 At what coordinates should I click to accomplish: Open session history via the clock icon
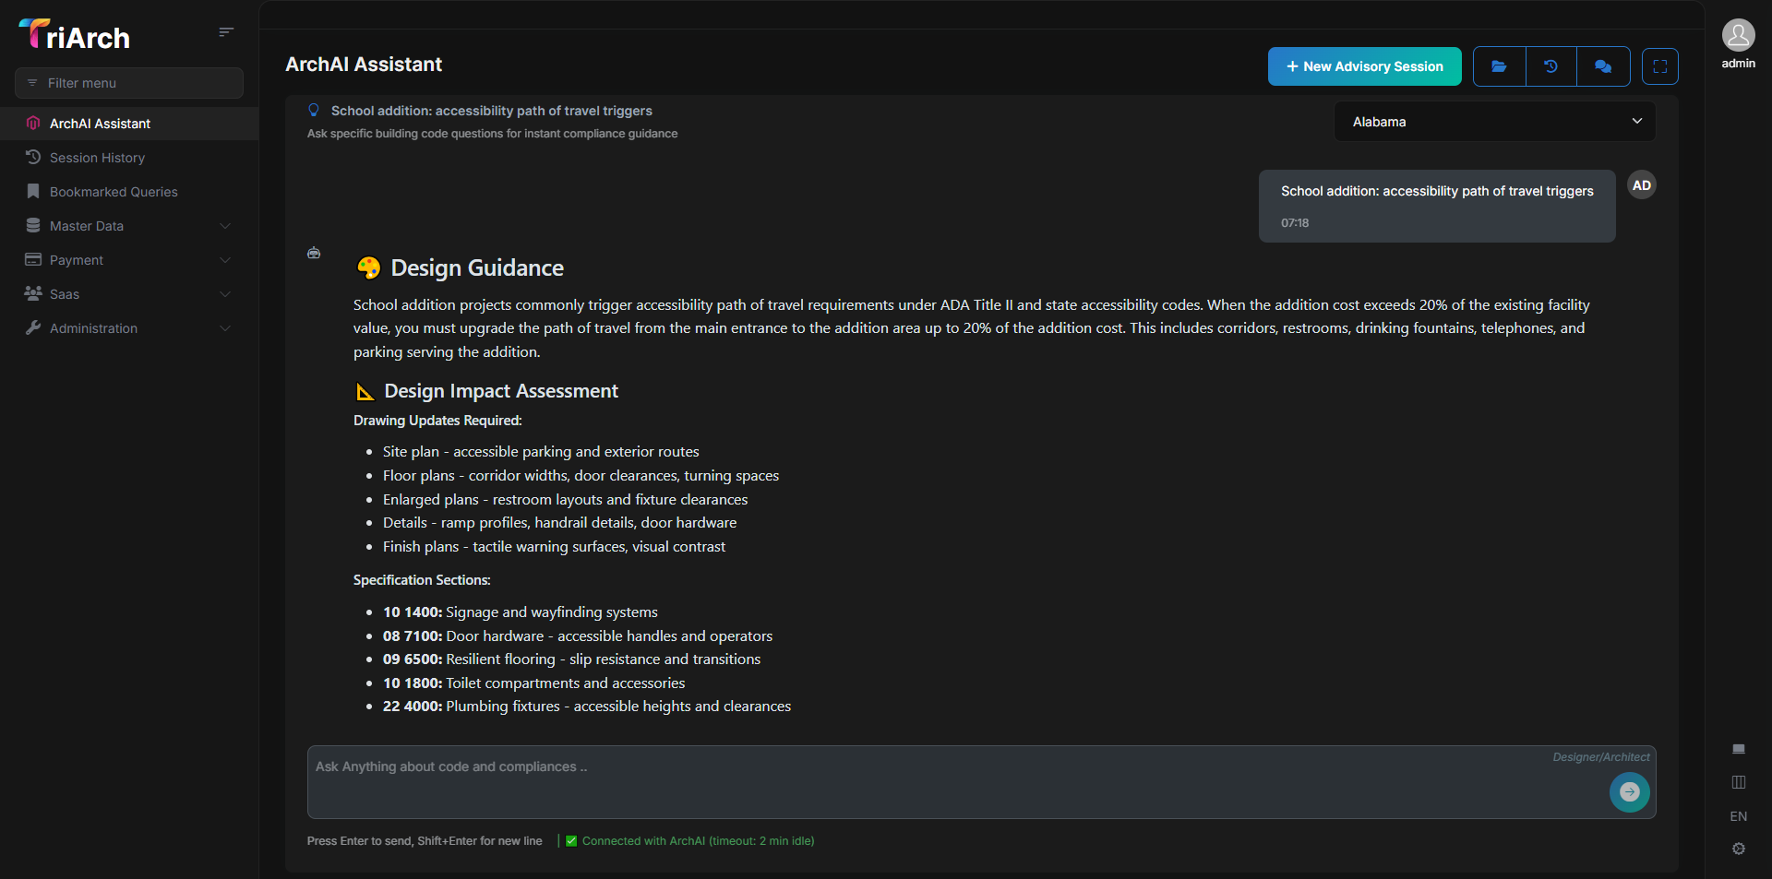1550,65
